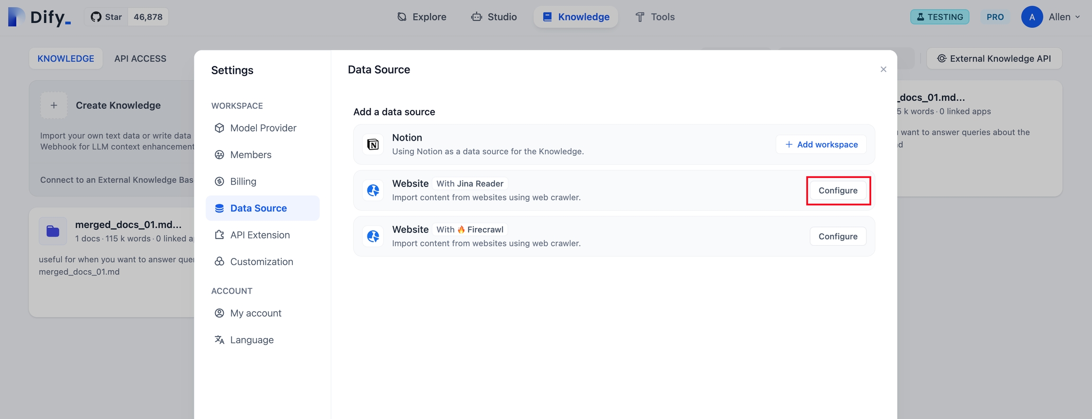Click Add workspace for Notion
This screenshot has height=419, width=1092.
point(821,144)
